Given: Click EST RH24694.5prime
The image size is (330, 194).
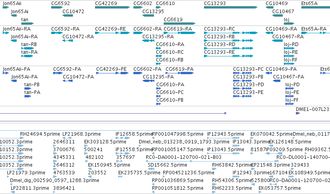Looking at the screenshot, I should (x=40, y=134).
